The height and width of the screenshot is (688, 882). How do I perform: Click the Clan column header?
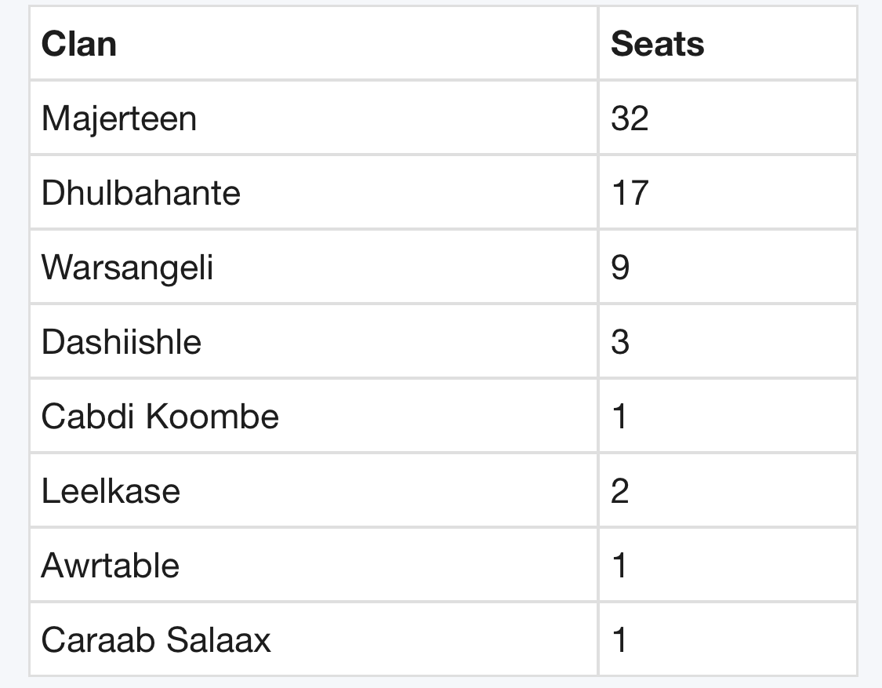[79, 44]
